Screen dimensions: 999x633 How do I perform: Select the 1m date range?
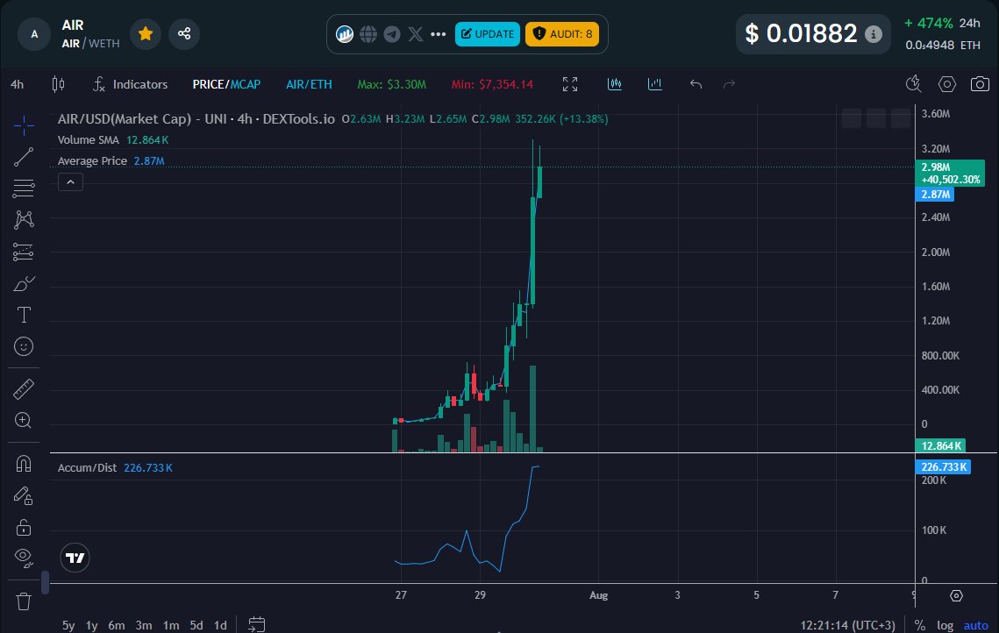171,625
